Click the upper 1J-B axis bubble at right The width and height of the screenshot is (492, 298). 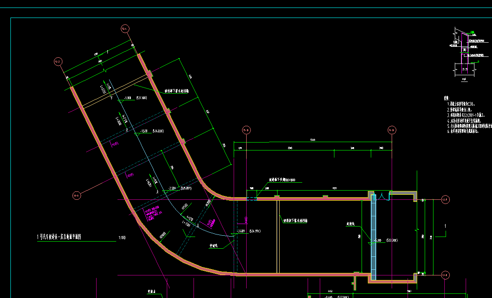tap(445, 199)
